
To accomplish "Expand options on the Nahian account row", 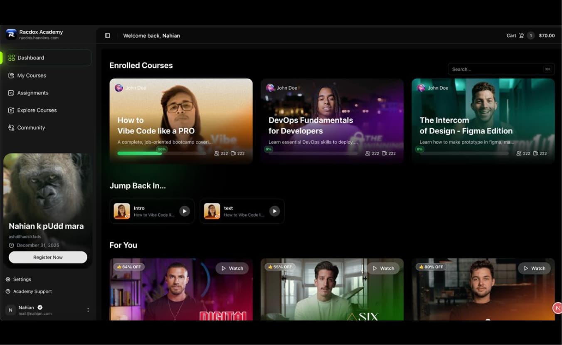I will (88, 310).
